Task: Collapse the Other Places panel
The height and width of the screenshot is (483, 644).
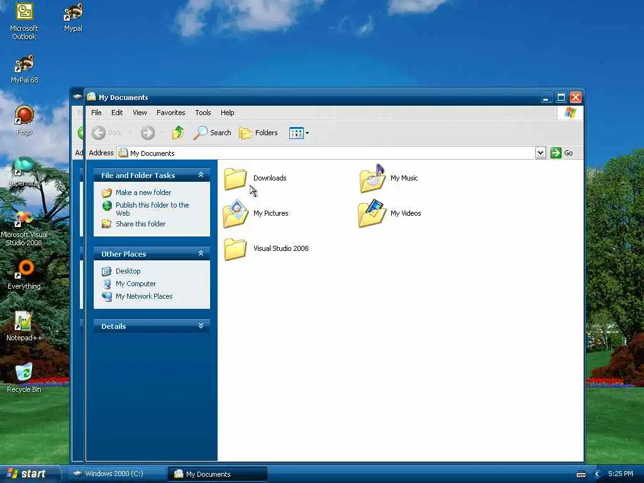Action: pyautogui.click(x=201, y=253)
